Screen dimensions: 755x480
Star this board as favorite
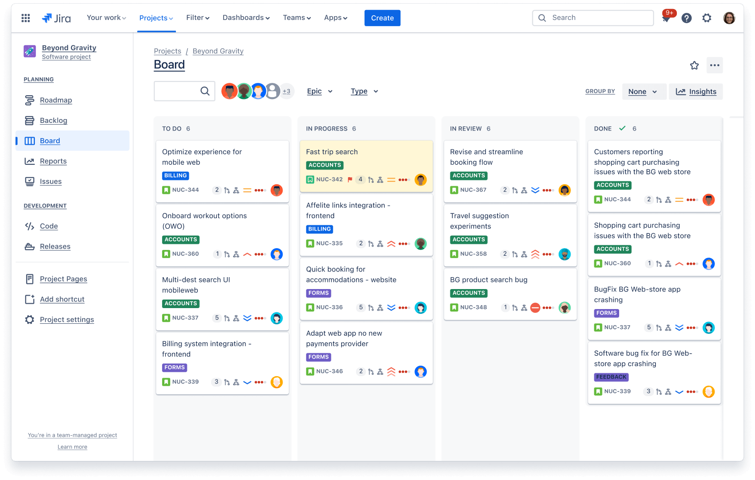pos(694,65)
